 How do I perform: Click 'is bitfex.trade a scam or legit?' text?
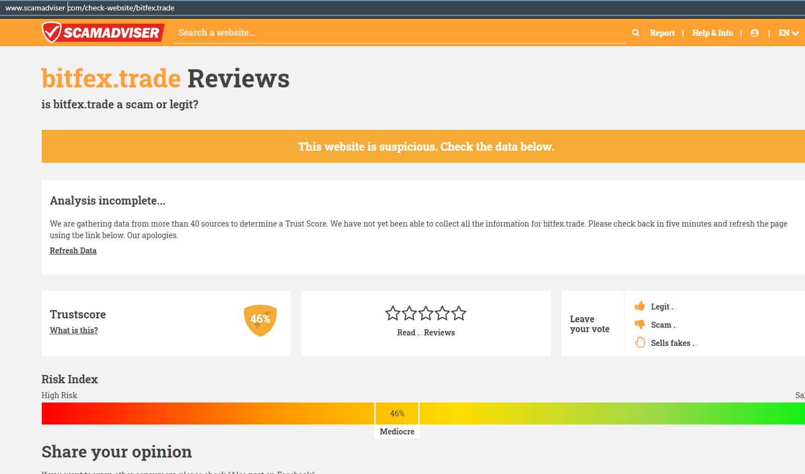(x=120, y=104)
